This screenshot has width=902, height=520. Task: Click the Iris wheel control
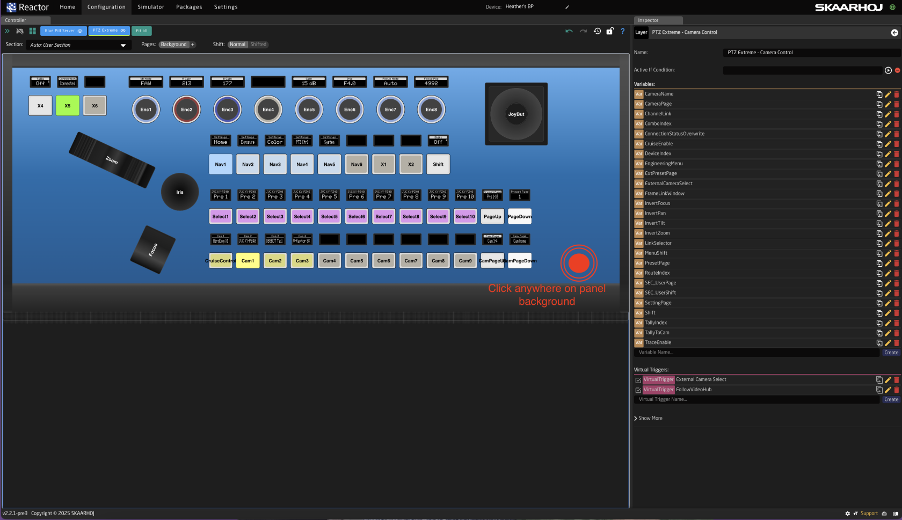click(180, 192)
